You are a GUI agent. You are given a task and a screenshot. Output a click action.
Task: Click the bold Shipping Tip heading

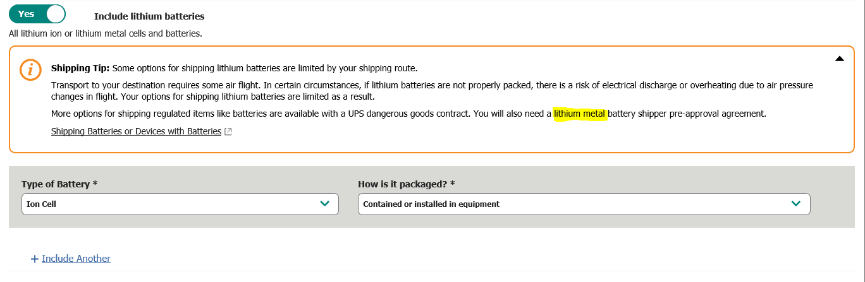point(80,68)
